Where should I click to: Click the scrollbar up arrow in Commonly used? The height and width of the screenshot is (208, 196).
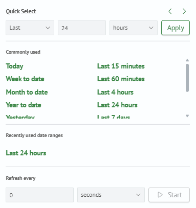(187, 60)
